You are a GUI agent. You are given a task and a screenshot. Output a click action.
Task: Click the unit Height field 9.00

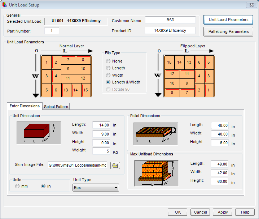click(x=101, y=143)
